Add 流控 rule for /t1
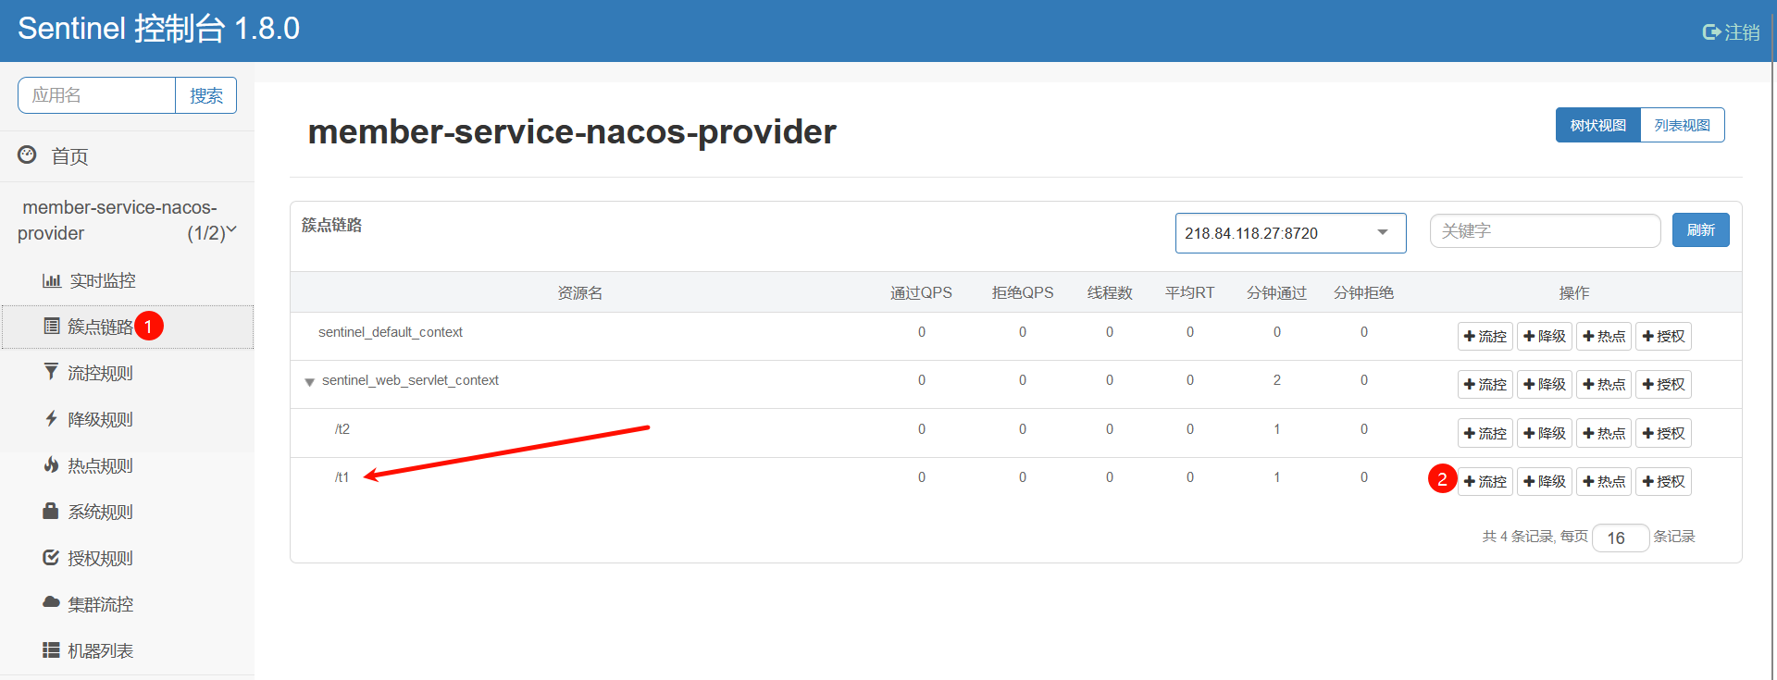The width and height of the screenshot is (1777, 680). (1485, 481)
